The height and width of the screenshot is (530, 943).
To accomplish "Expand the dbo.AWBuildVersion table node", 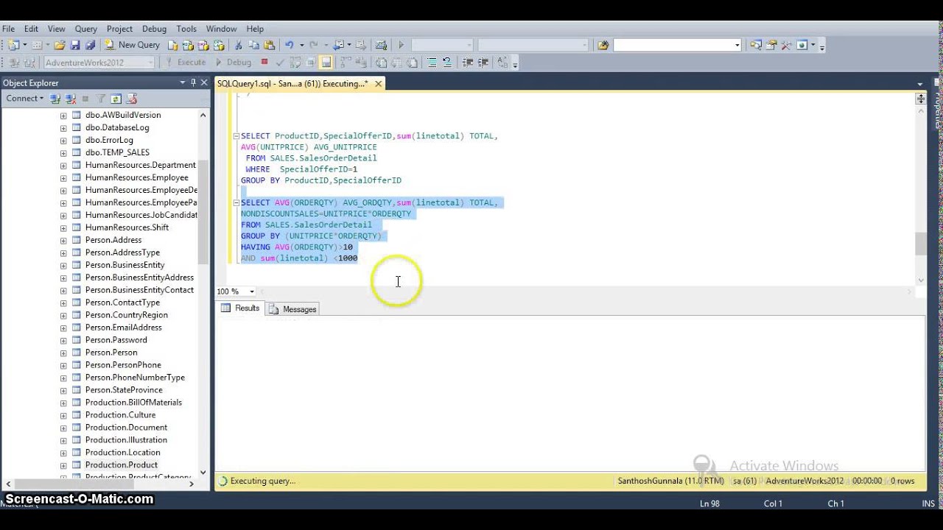I will tap(63, 116).
